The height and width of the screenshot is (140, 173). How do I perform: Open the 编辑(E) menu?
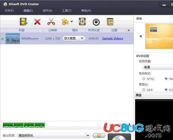click(28, 11)
